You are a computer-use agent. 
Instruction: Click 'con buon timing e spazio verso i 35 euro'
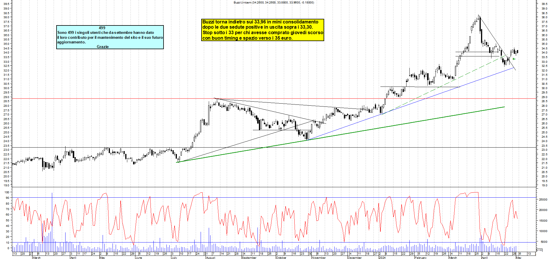click(x=248, y=38)
